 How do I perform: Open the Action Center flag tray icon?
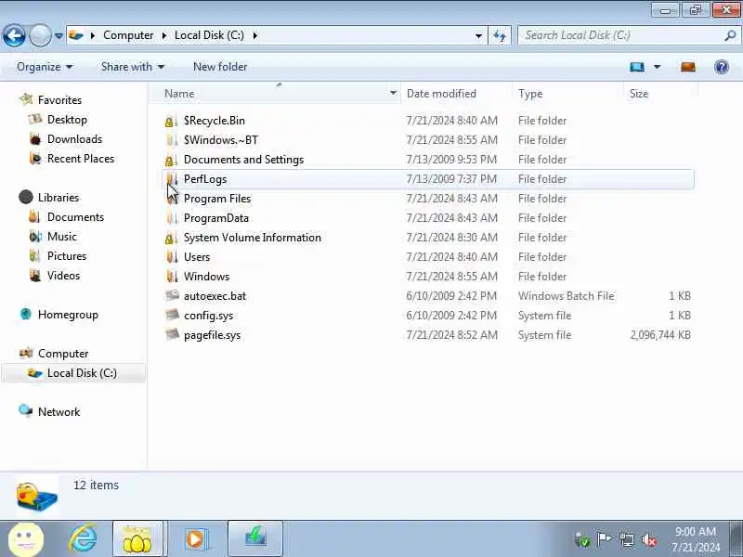604,539
